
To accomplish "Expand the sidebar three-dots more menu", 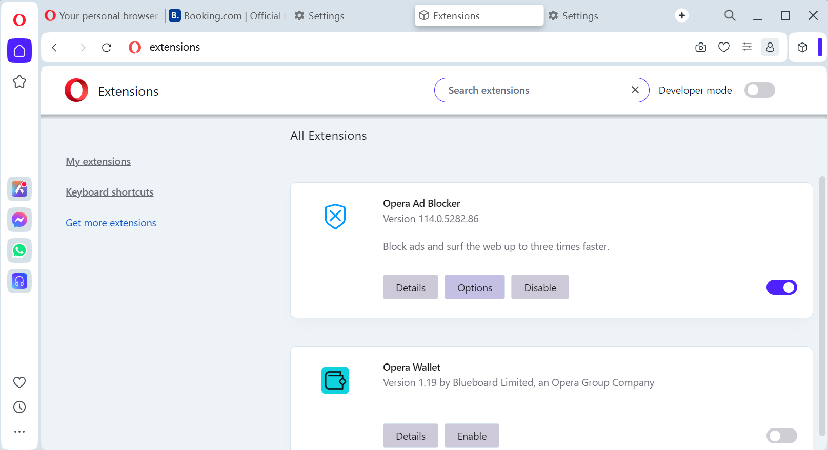I will point(19,432).
